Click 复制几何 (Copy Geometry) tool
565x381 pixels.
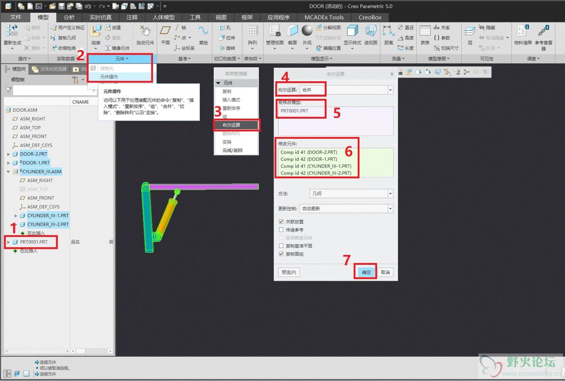(x=64, y=38)
